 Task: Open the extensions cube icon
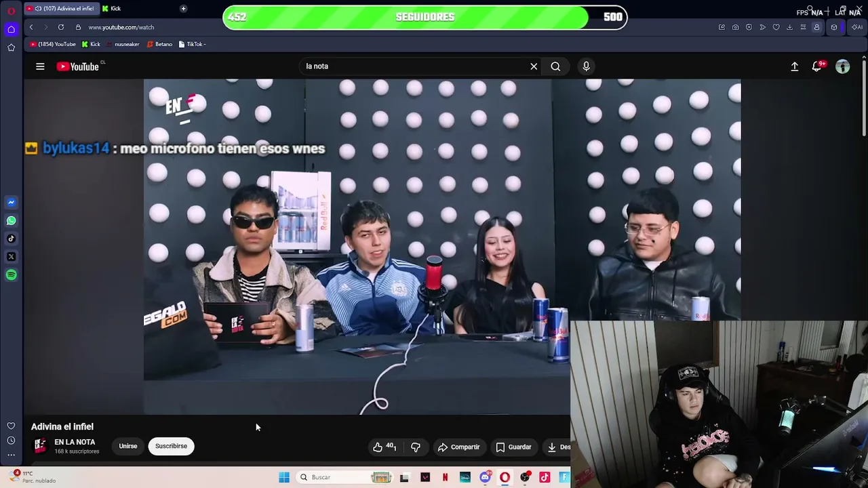click(834, 27)
